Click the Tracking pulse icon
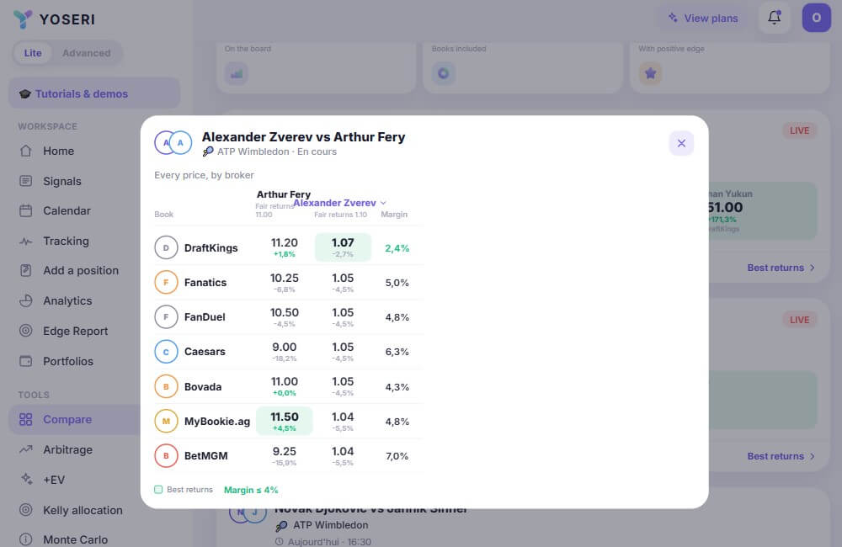The image size is (842, 547). (26, 241)
